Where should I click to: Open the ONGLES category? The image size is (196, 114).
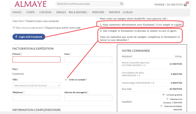(61, 12)
